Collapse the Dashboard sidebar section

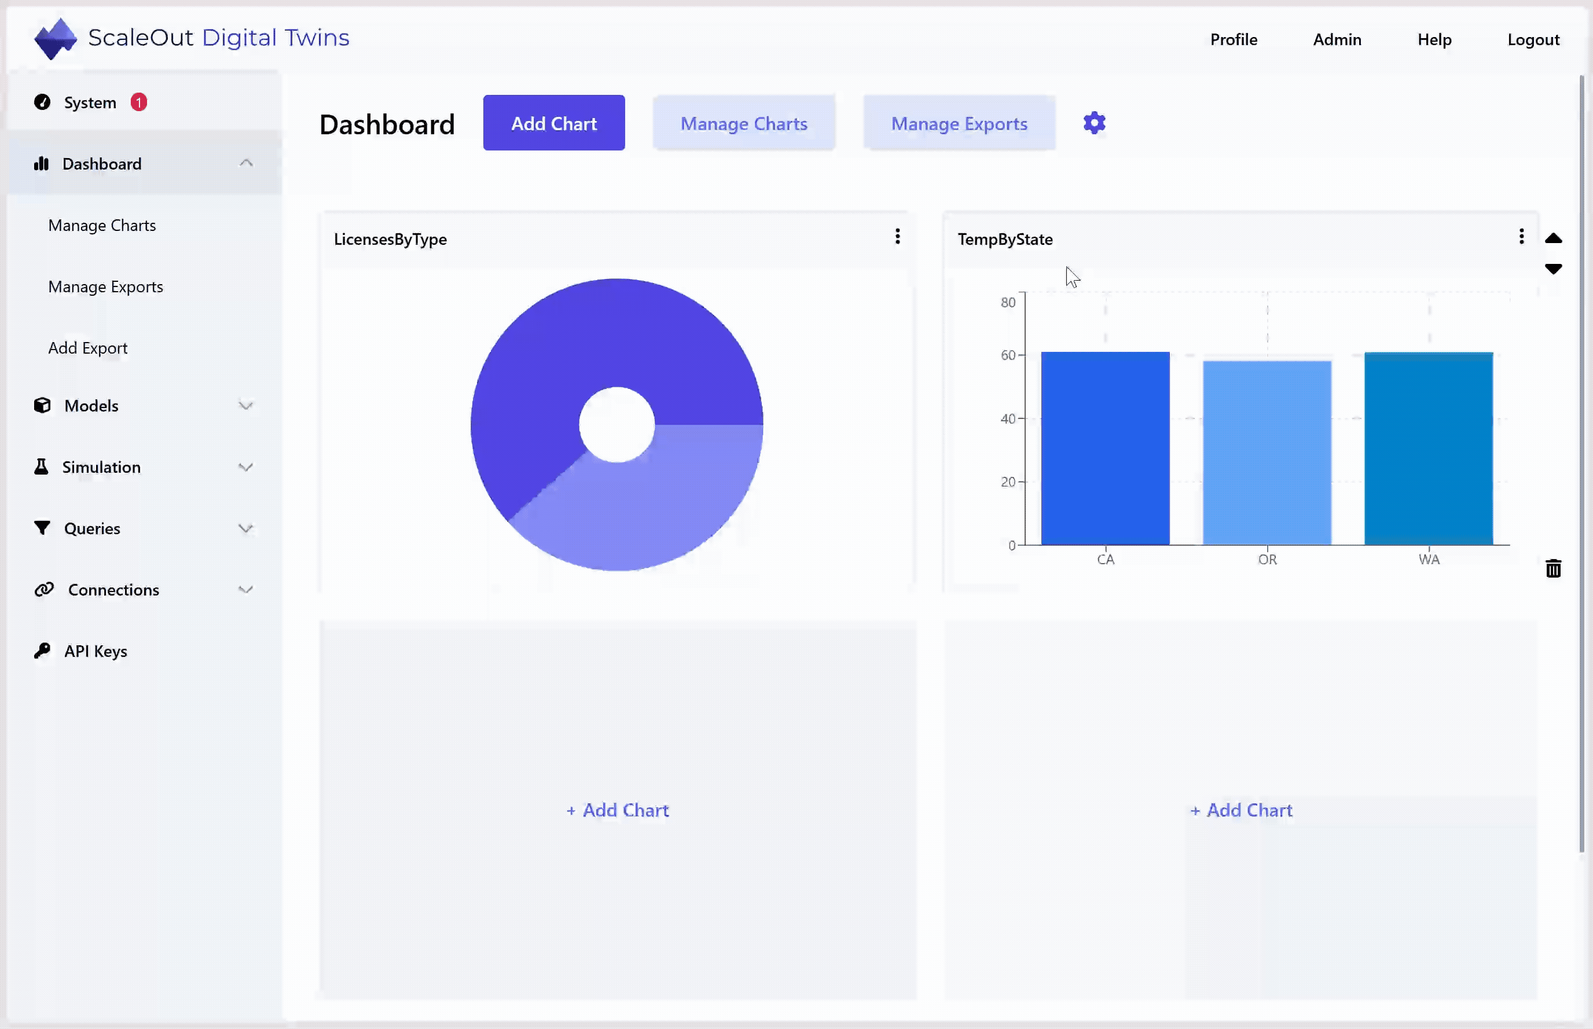coord(246,163)
